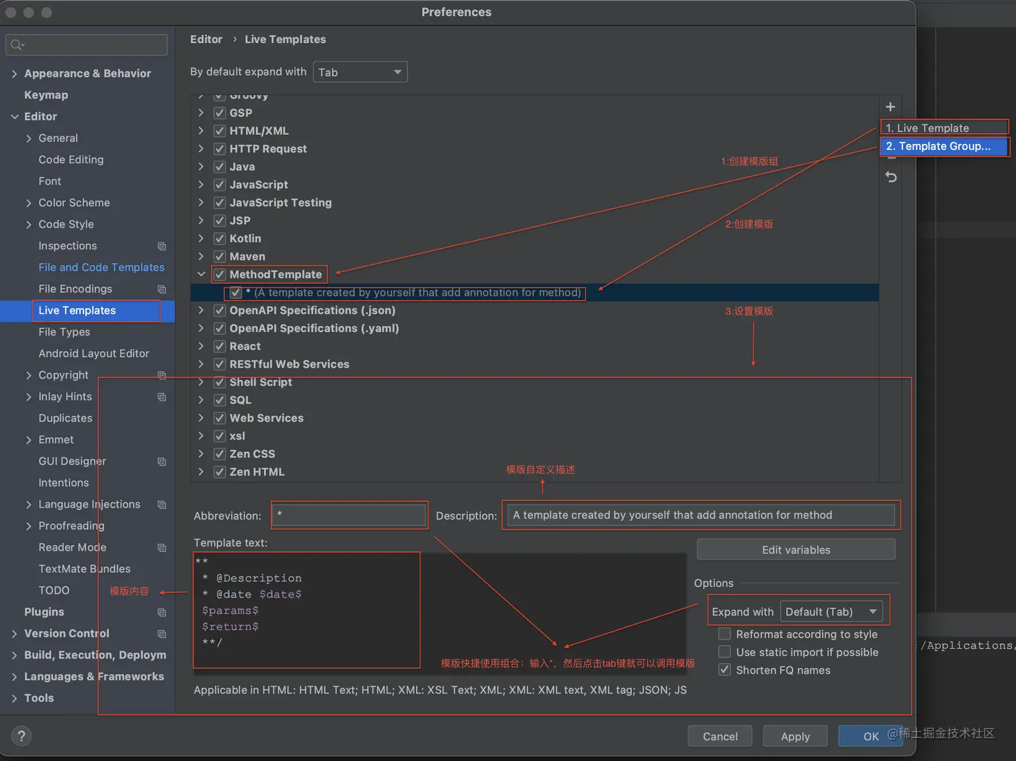Click project-level icon next to Inlay Hints
The height and width of the screenshot is (761, 1016).
(x=162, y=397)
